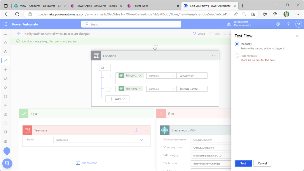
Task: Edit the API category field
Action: 211,156
